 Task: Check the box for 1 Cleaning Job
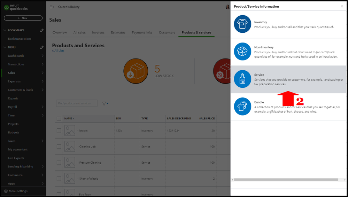[59, 147]
